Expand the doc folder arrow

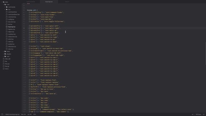pos(5,9)
